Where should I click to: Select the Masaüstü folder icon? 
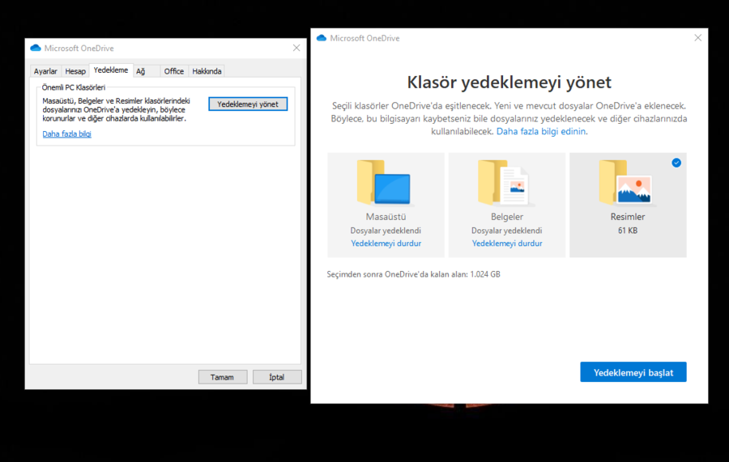click(384, 182)
